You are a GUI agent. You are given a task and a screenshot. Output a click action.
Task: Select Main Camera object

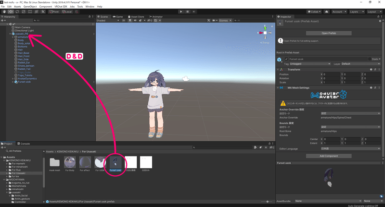tap(23, 27)
